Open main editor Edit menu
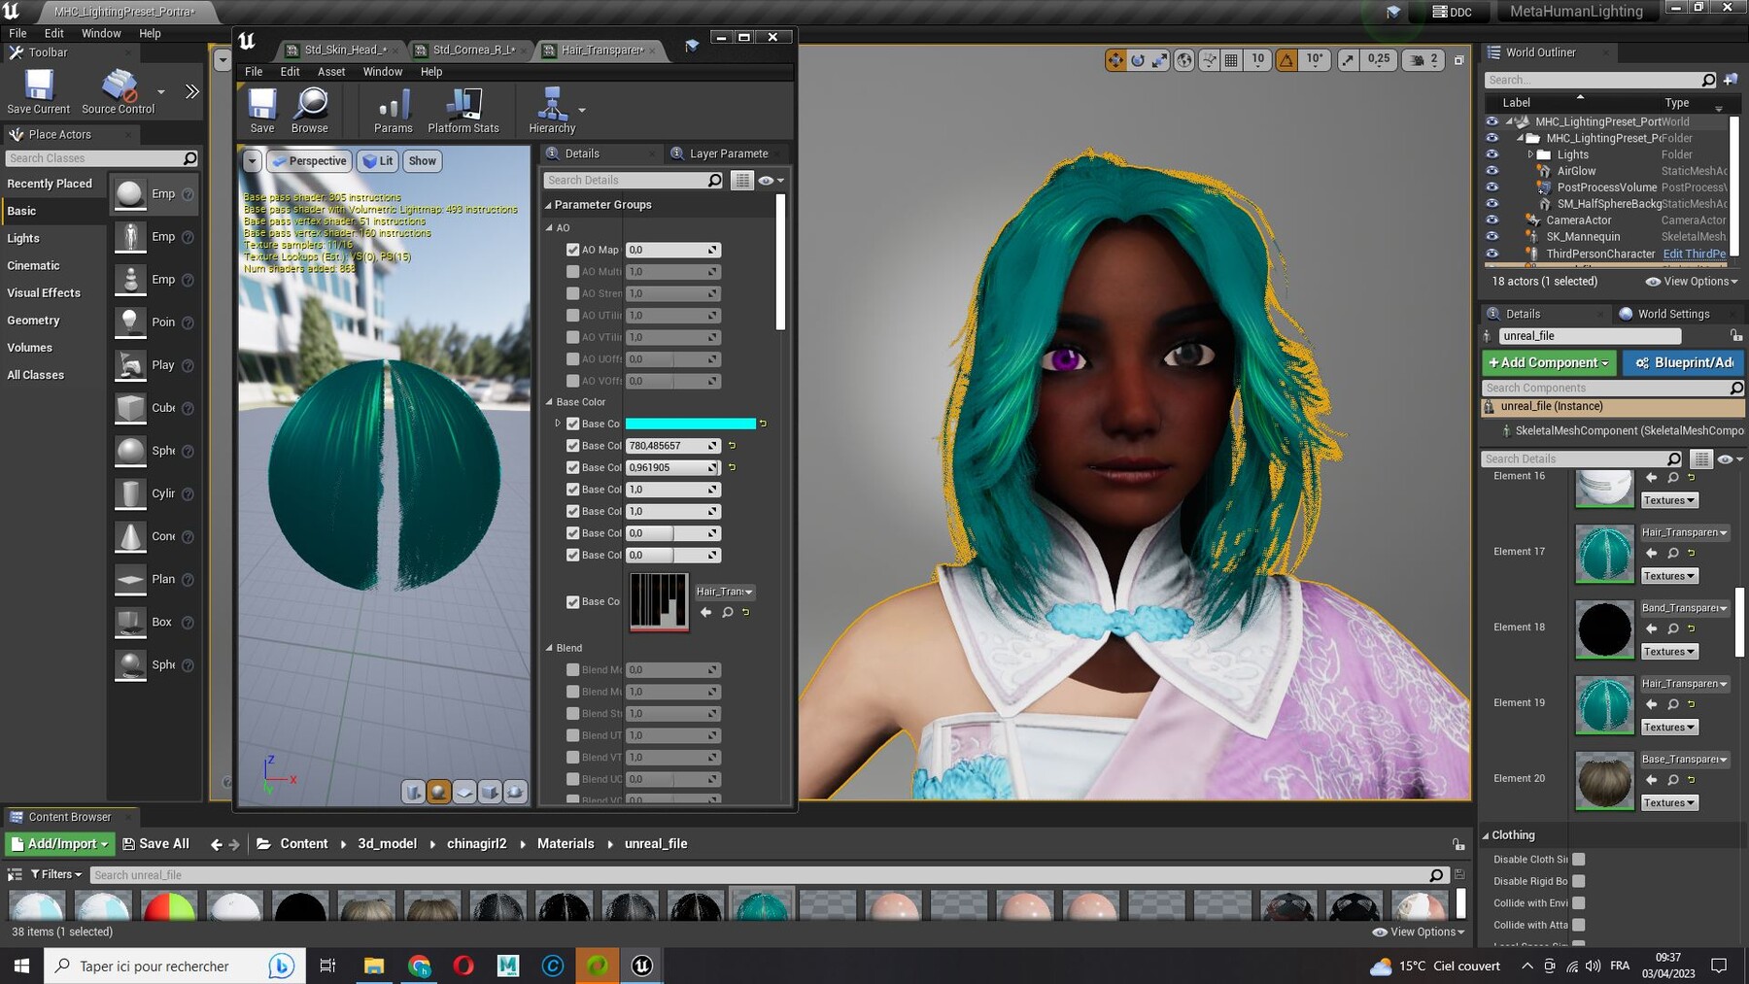 tap(54, 33)
